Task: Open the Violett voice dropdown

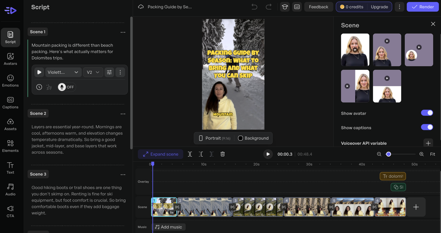Action: point(63,72)
